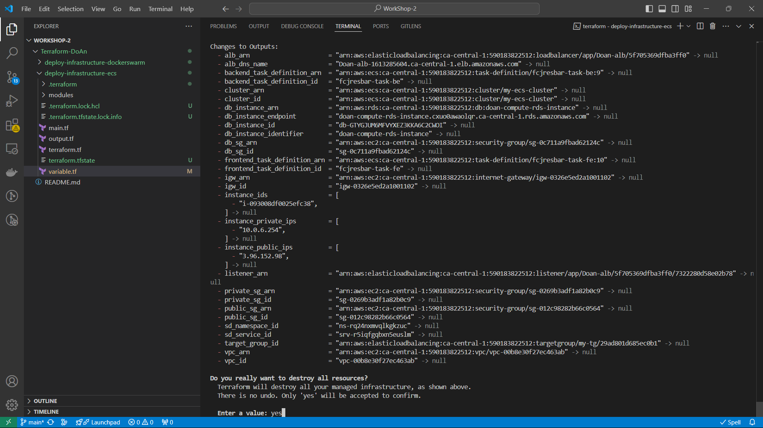Select terraform deploy-infrastructure-ecs terminal label
The width and height of the screenshot is (763, 428).
tap(622, 26)
